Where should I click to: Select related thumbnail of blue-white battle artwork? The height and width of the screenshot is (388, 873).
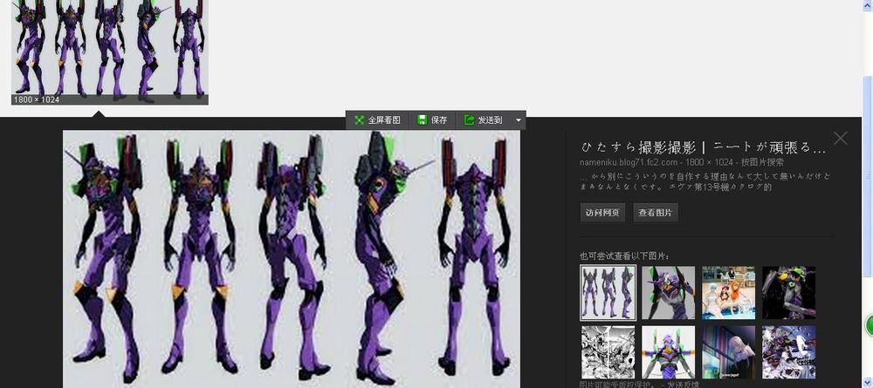pyautogui.click(x=788, y=352)
